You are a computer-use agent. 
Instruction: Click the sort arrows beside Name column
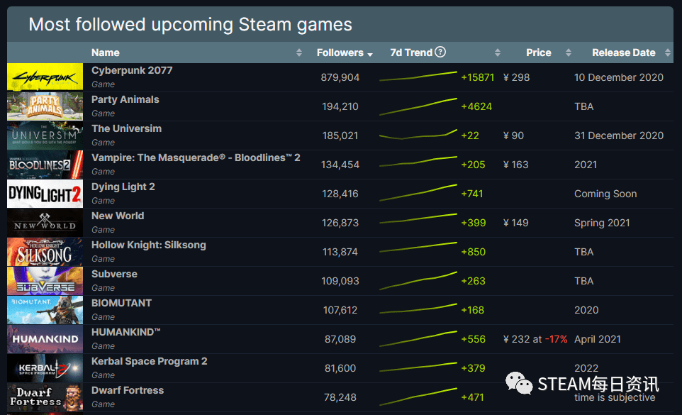(299, 52)
